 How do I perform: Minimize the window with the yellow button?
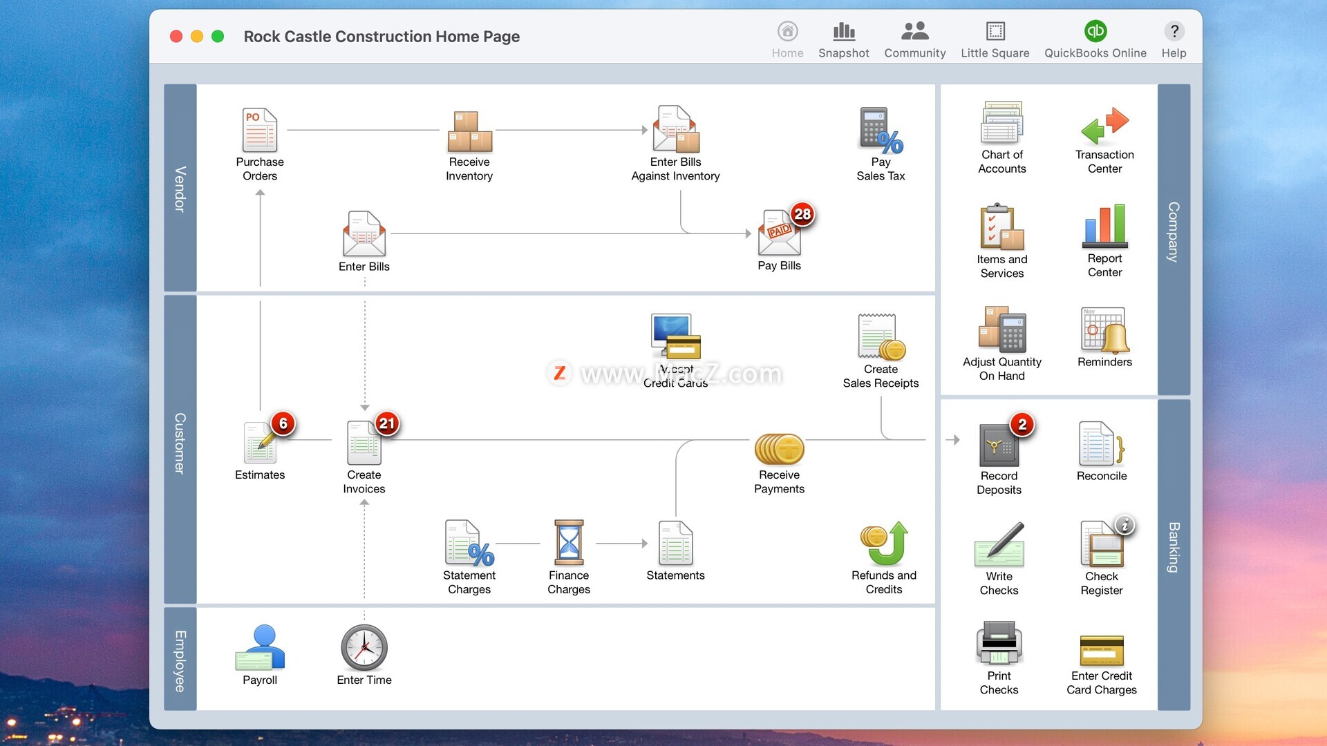coord(197,37)
